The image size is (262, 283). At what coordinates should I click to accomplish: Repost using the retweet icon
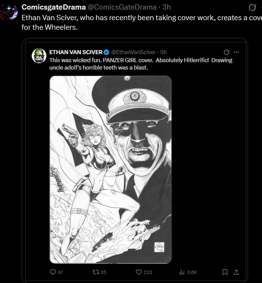tap(95, 272)
